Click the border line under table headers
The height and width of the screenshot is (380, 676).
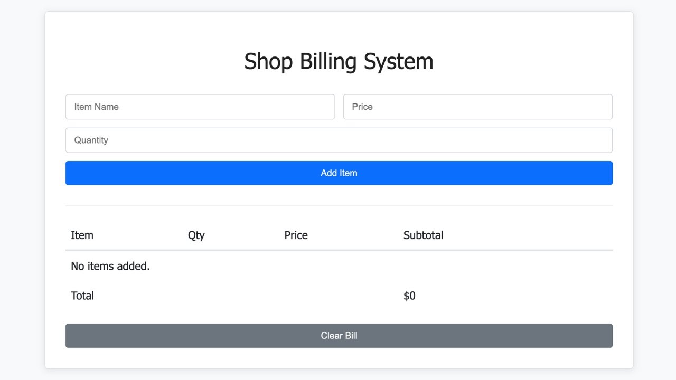(339, 250)
